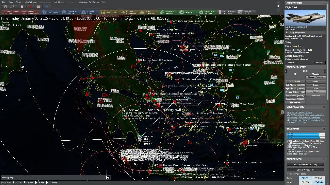Set Sonar EMCON to ACTIVE
The image size is (330, 185).
click(305, 182)
